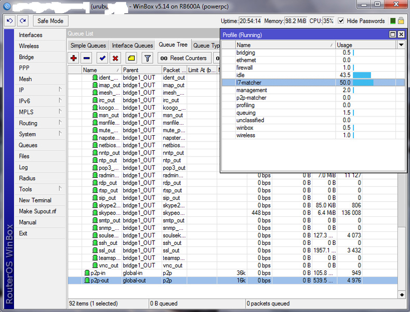Click the redo arrow icon
Screen dimensions: 410x312
click(x=22, y=21)
